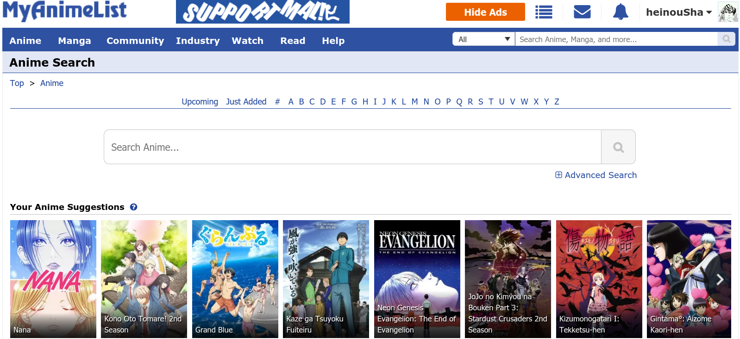Browse anime starting with letter H
Image resolution: width=740 pixels, height=339 pixels.
point(365,102)
